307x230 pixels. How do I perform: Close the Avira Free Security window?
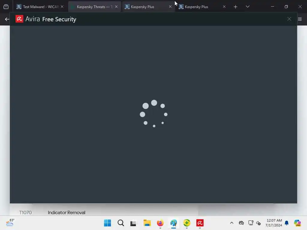[289, 19]
